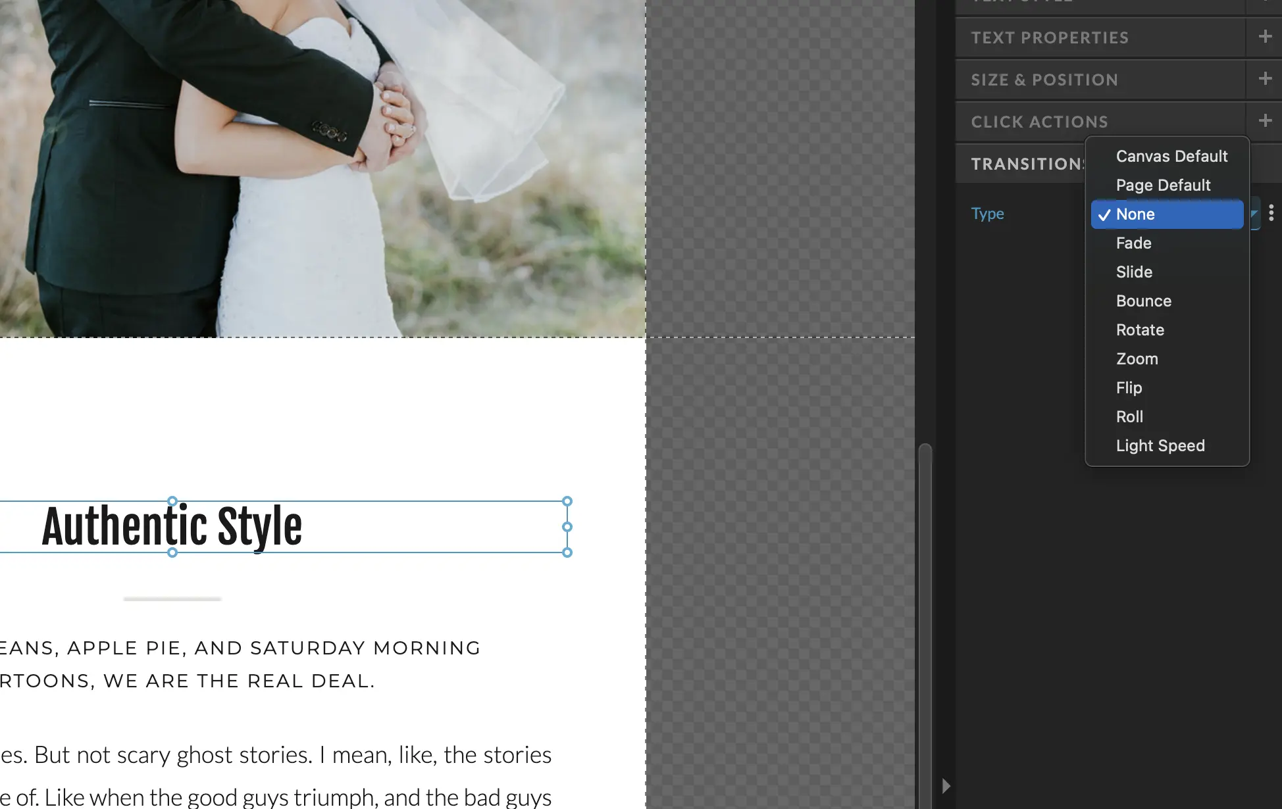Select Rotate in the transition menu
The height and width of the screenshot is (809, 1282).
[1140, 330]
